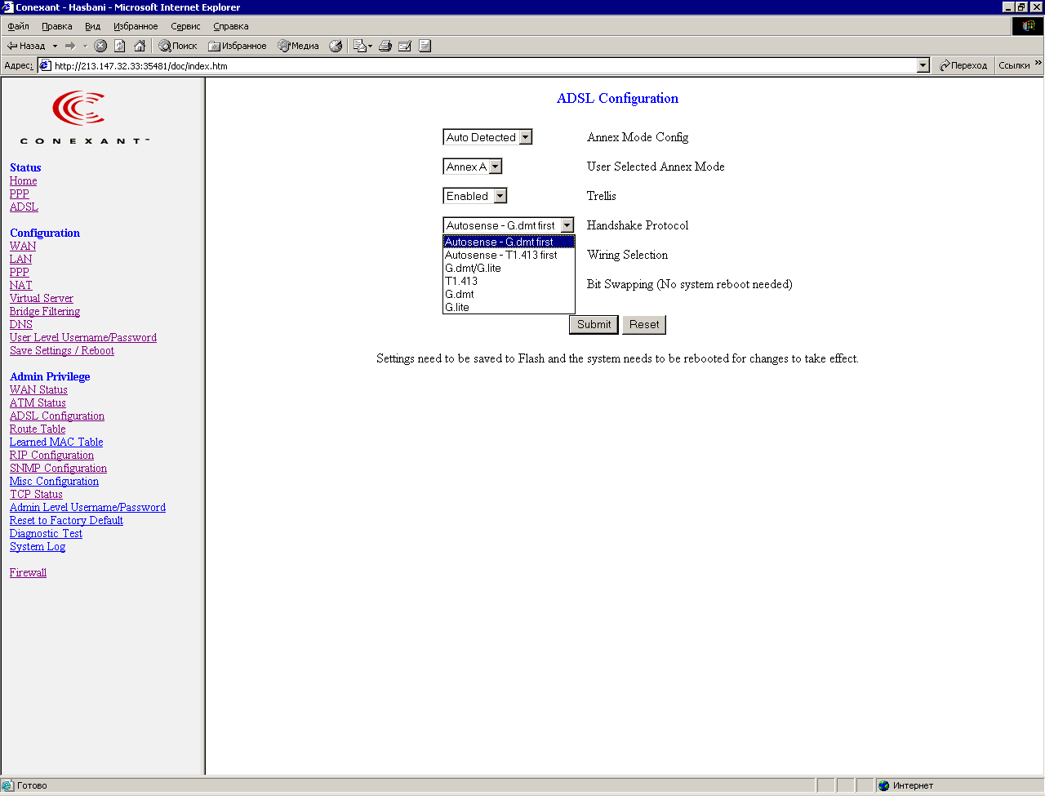The width and height of the screenshot is (1045, 796).
Task: Click the Reset button
Action: tap(644, 324)
